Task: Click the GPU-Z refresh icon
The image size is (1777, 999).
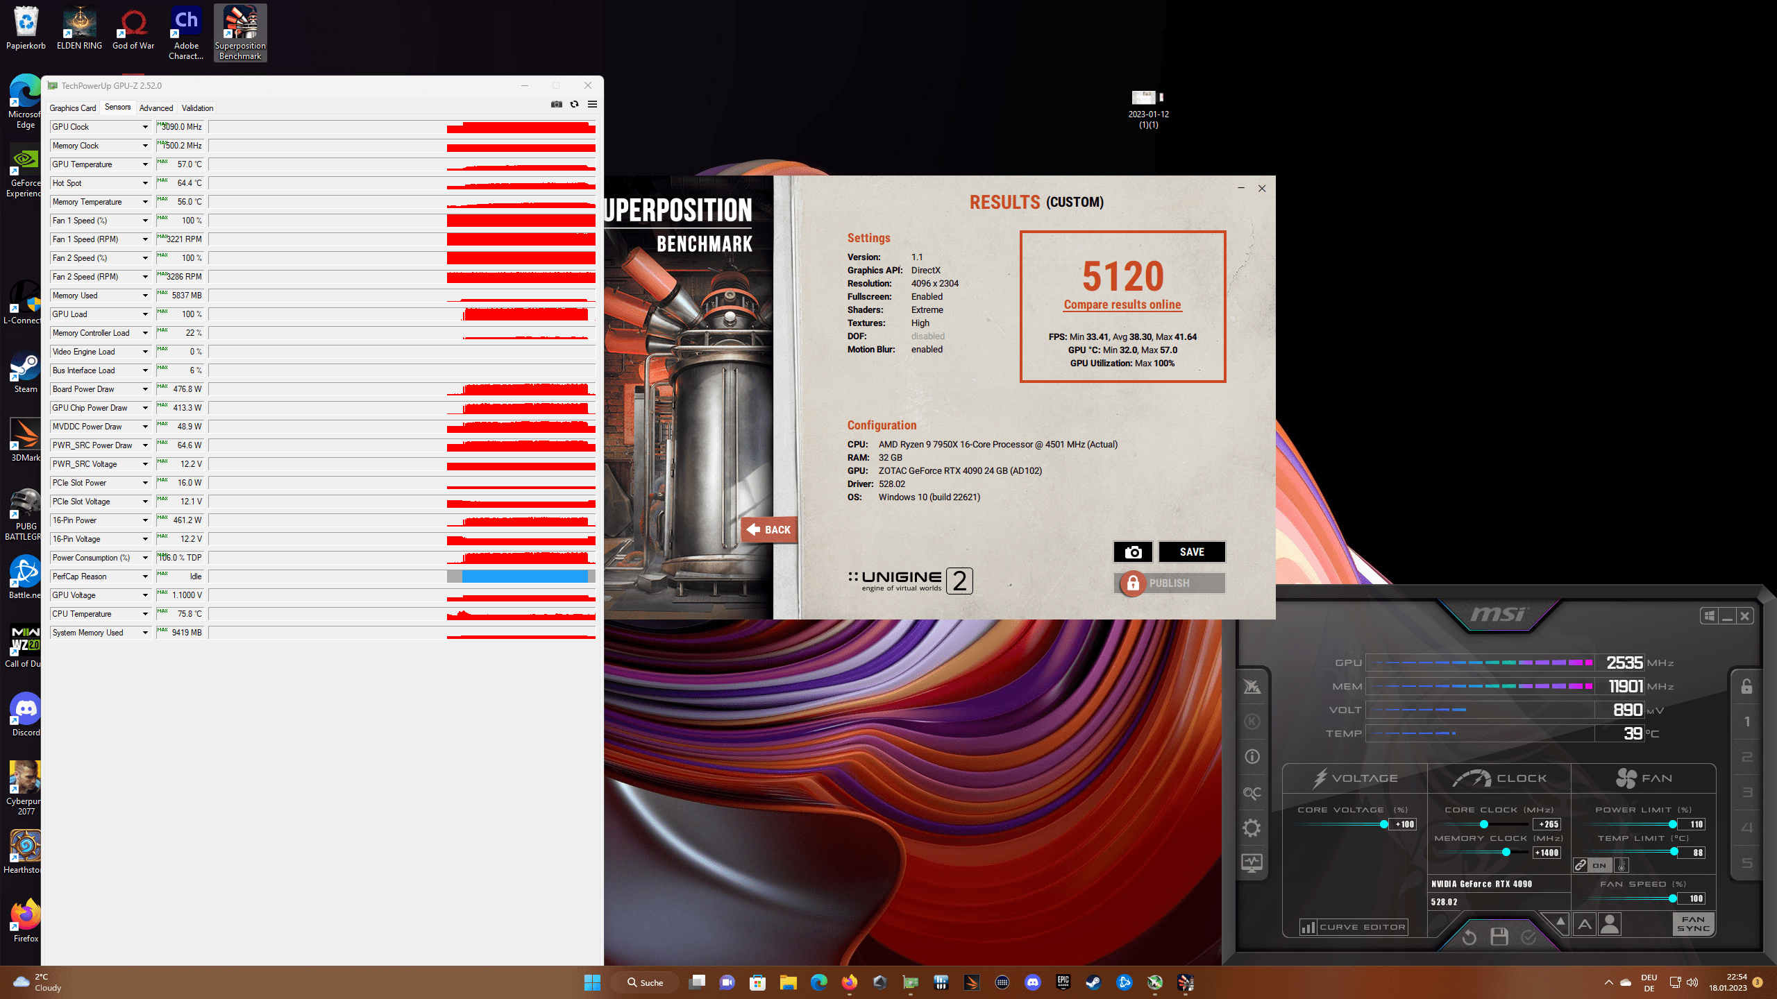Action: click(574, 104)
